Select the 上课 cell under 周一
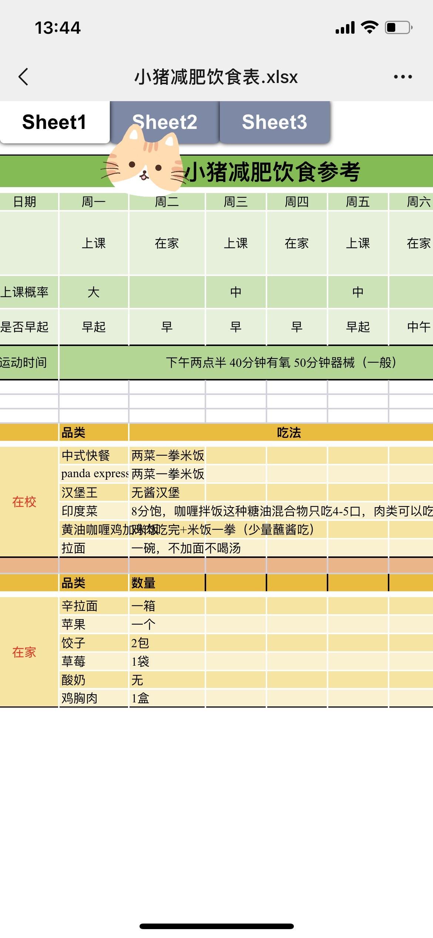Viewport: 433px width, 938px height. [x=94, y=243]
